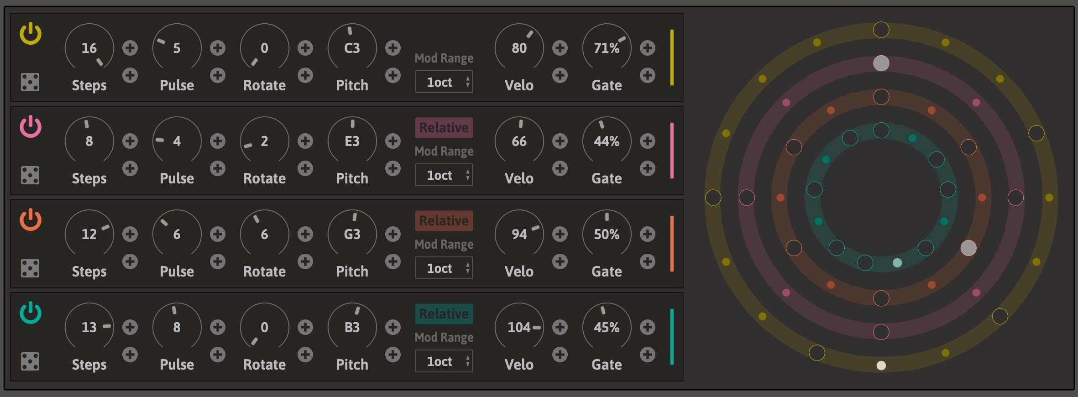Viewport: 1078px width, 397px height.
Task: Expand Mod Range dropdown in the pink row
Action: [x=444, y=175]
